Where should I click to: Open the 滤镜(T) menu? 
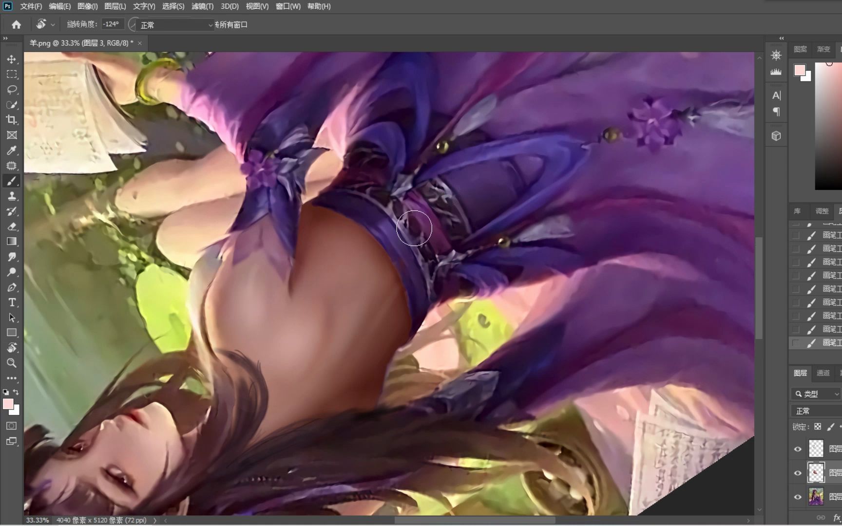(x=203, y=6)
